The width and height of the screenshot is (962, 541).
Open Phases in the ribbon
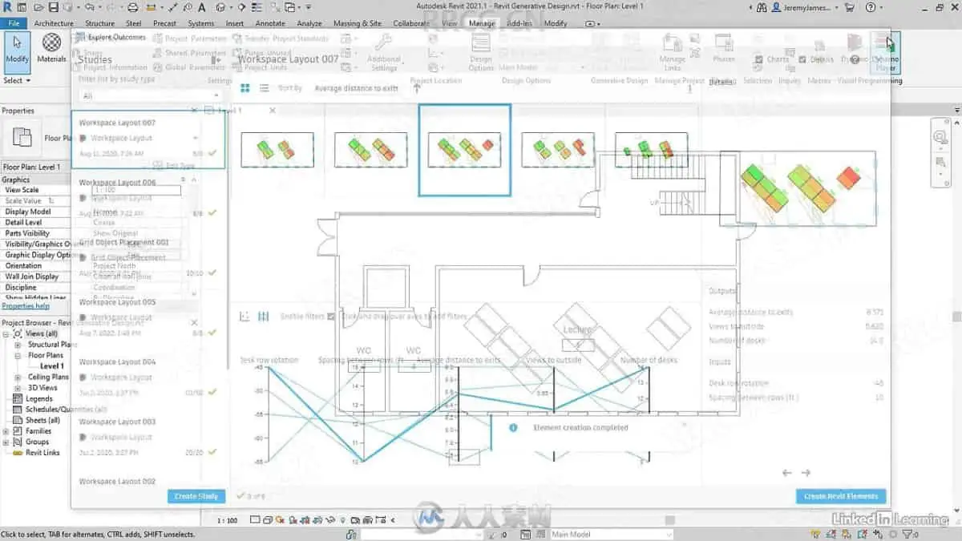[x=724, y=49]
